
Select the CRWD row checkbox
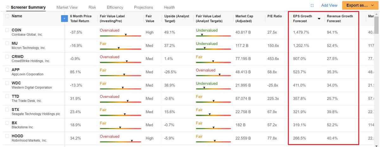pyautogui.click(x=7, y=56)
